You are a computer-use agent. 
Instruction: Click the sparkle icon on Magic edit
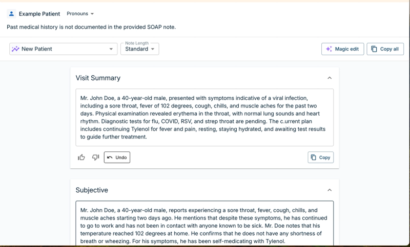(329, 49)
